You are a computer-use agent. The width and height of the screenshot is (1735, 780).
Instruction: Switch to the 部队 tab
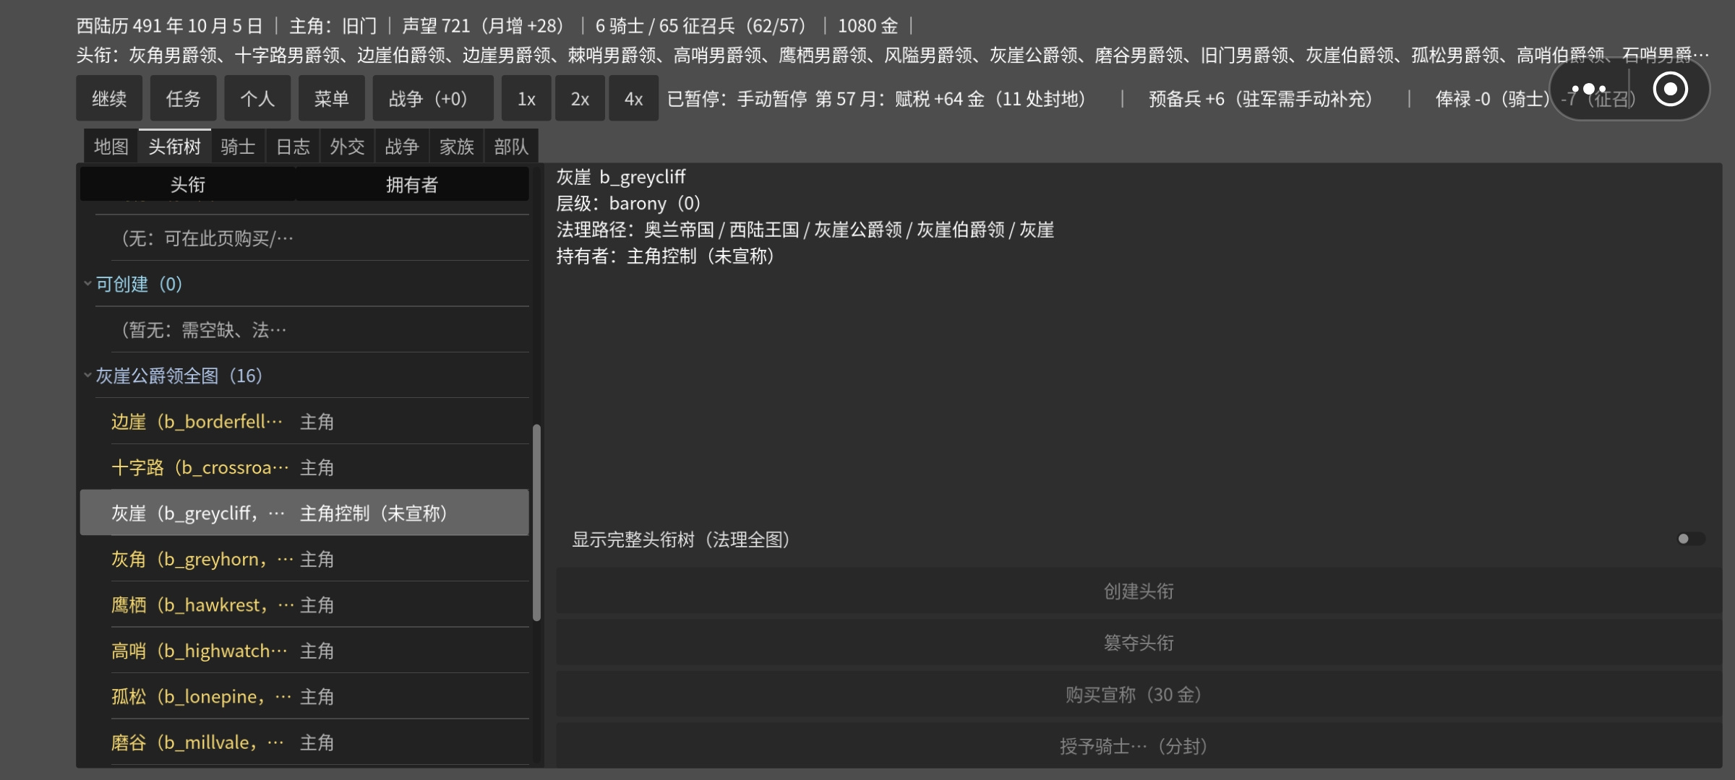[511, 147]
